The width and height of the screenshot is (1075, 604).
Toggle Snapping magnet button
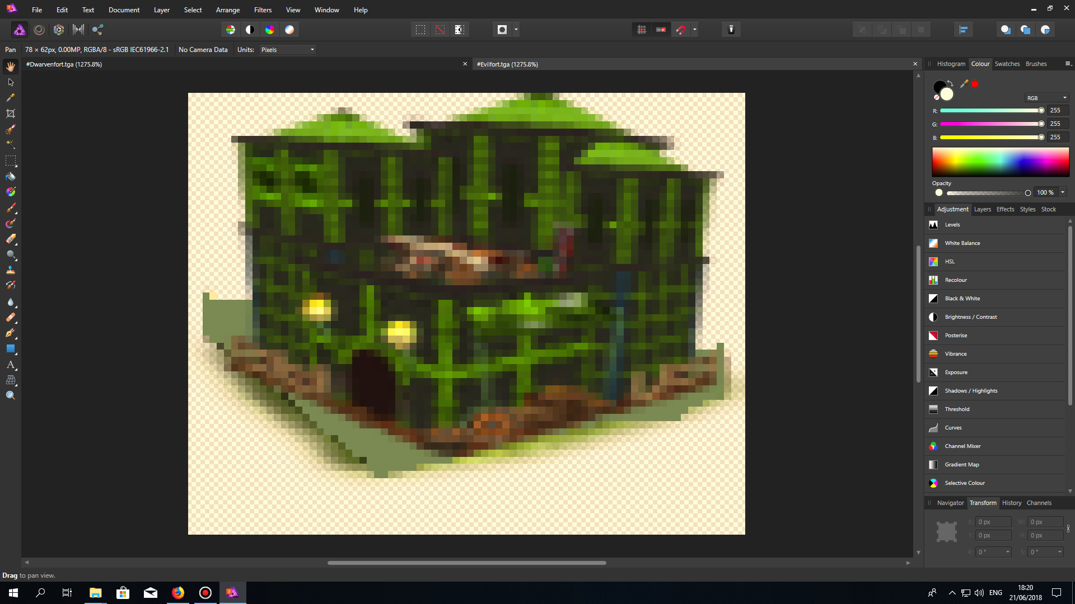pyautogui.click(x=681, y=30)
